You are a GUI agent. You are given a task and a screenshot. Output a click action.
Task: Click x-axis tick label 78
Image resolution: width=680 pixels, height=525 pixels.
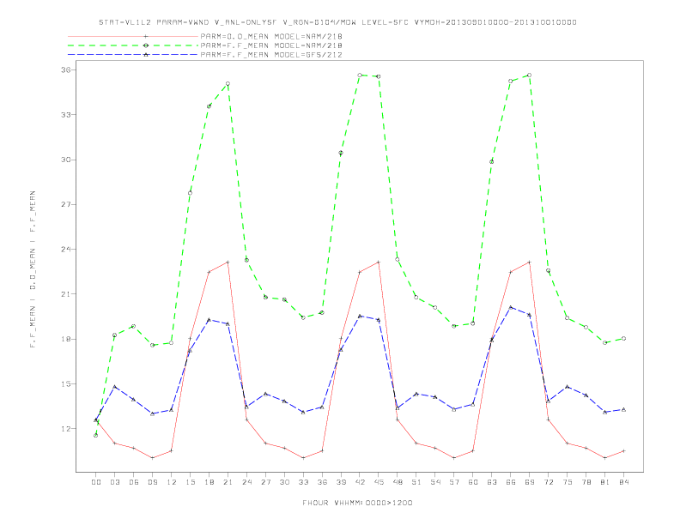point(586,482)
